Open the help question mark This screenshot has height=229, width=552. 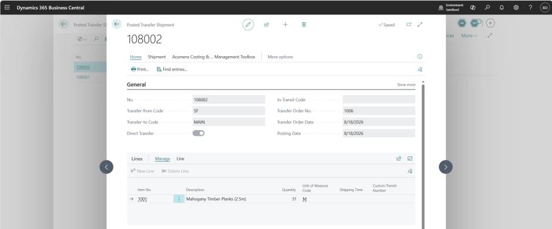coord(530,8)
